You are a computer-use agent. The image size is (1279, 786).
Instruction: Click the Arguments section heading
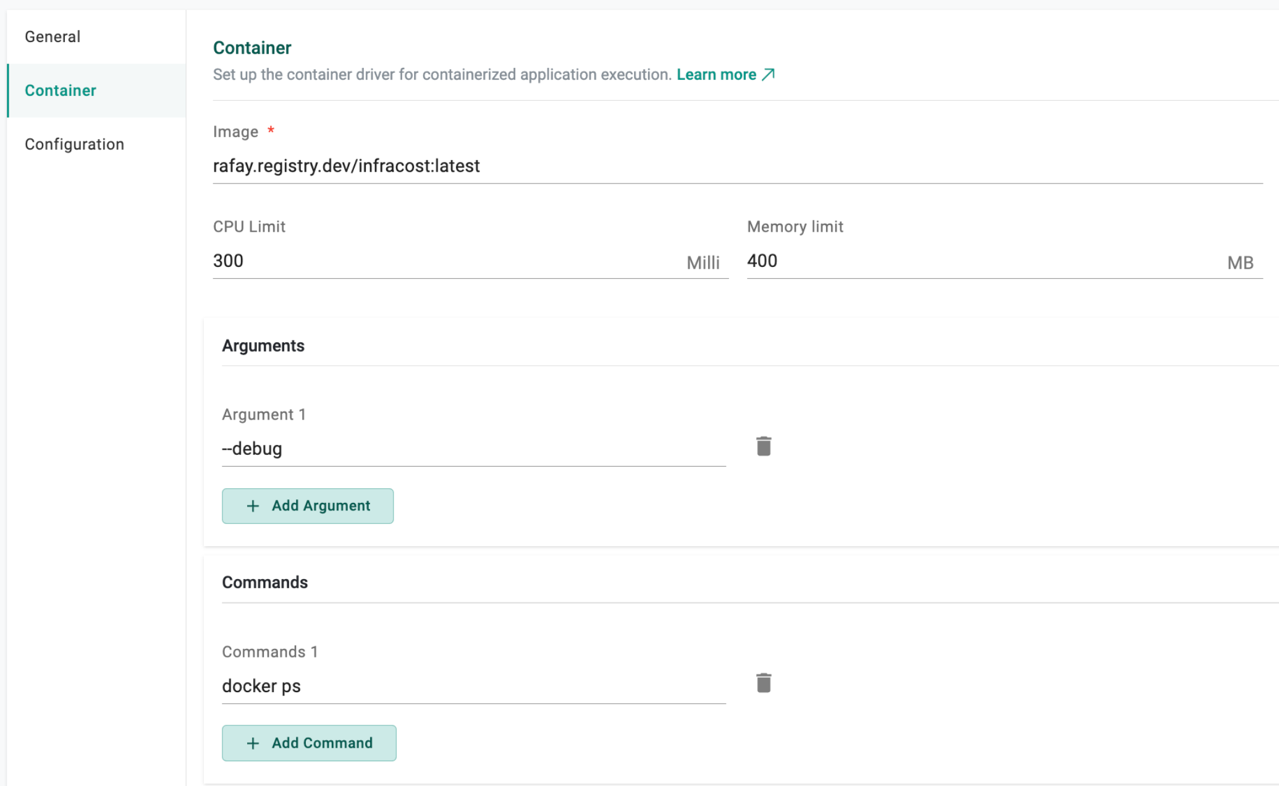coord(263,345)
